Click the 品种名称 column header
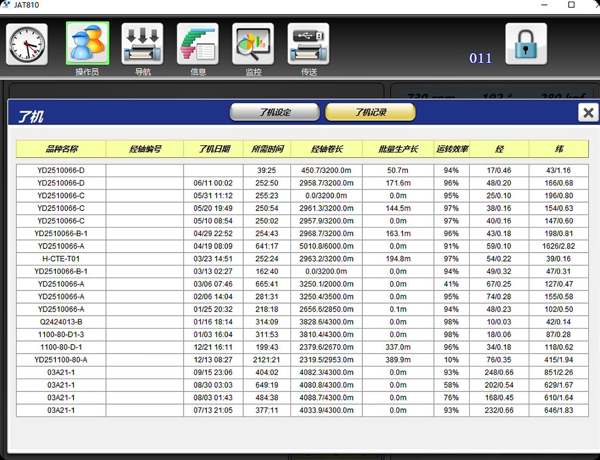600x460 pixels. tap(61, 149)
